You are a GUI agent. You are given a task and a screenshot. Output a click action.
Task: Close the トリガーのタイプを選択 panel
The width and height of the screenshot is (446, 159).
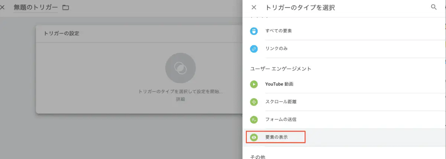(x=254, y=7)
